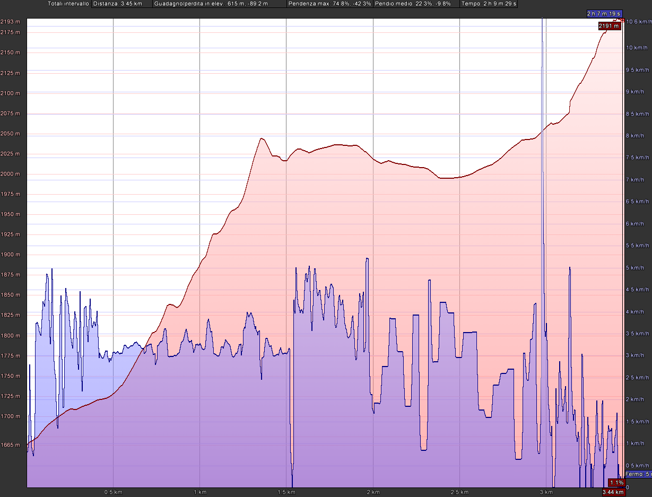The height and width of the screenshot is (497, 652).
Task: Click the '10 km/h' speed axis label
Action: point(637,48)
